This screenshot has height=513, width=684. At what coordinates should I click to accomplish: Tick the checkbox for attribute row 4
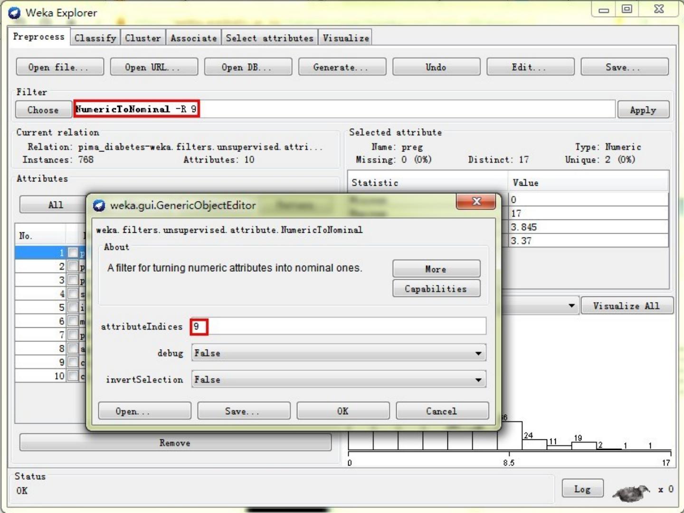73,294
